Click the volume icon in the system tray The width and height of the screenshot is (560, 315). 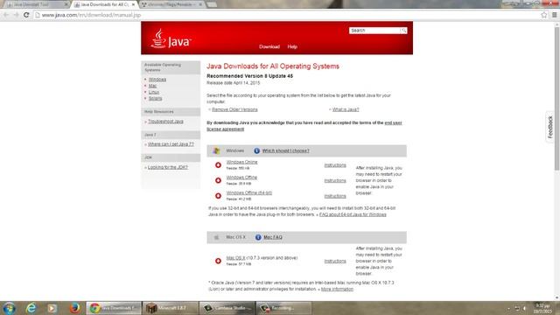(524, 308)
